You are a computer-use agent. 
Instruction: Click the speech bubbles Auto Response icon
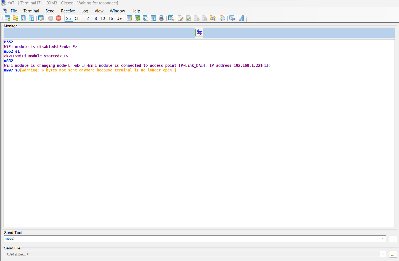point(222,18)
